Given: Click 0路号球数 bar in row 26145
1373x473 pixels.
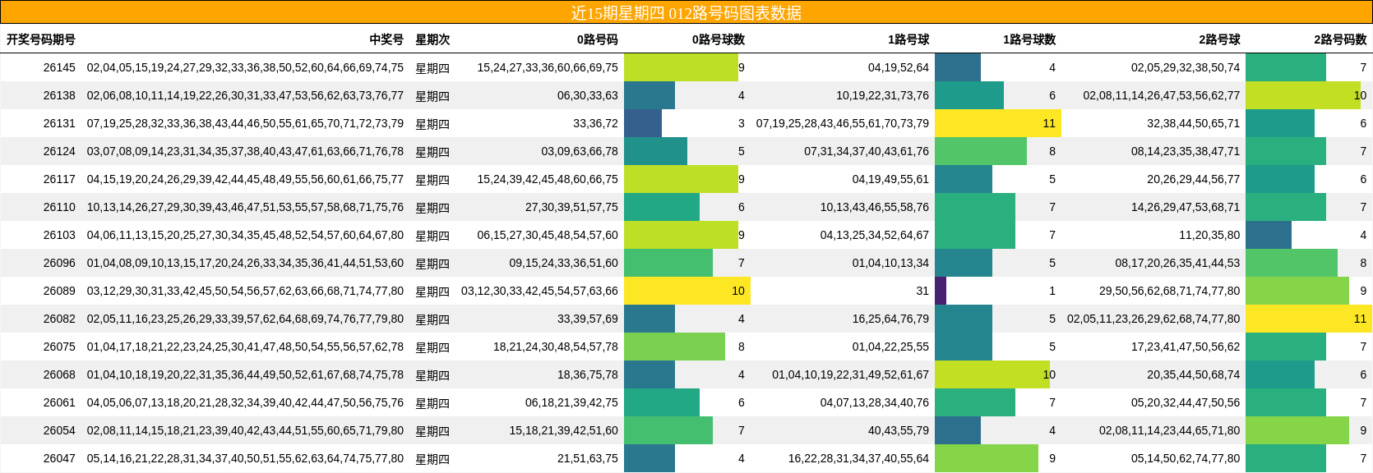Looking at the screenshot, I should (681, 67).
